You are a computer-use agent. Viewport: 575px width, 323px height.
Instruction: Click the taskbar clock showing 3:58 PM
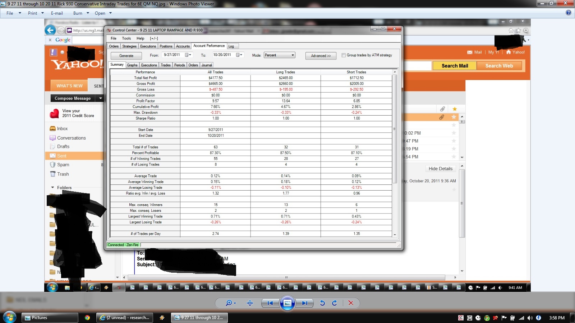(557, 318)
